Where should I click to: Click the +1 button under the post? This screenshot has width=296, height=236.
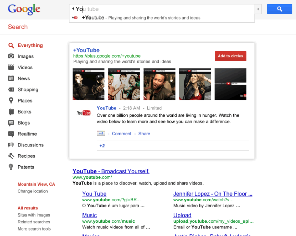pyautogui.click(x=101, y=133)
